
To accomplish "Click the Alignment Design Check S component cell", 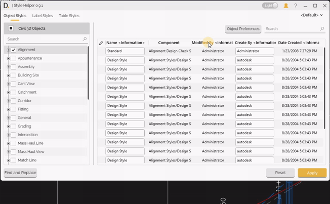I will pos(170,51).
